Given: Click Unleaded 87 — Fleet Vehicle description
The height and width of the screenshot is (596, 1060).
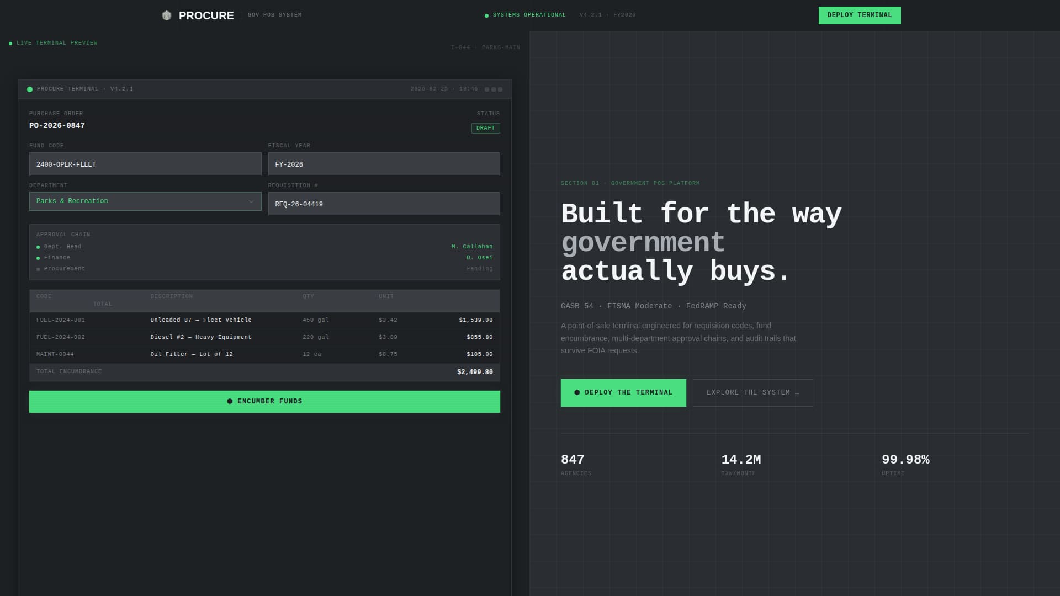Looking at the screenshot, I should (x=201, y=320).
